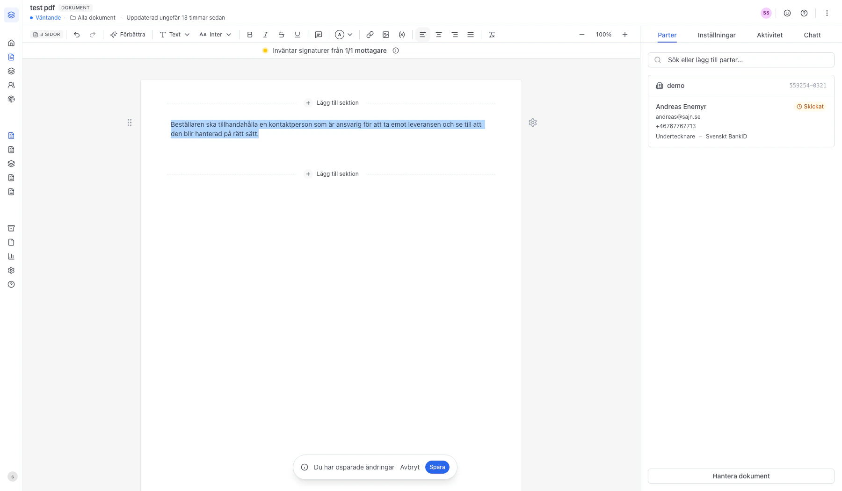Switch to the Aktivitet tab
The height and width of the screenshot is (491, 842).
click(770, 35)
